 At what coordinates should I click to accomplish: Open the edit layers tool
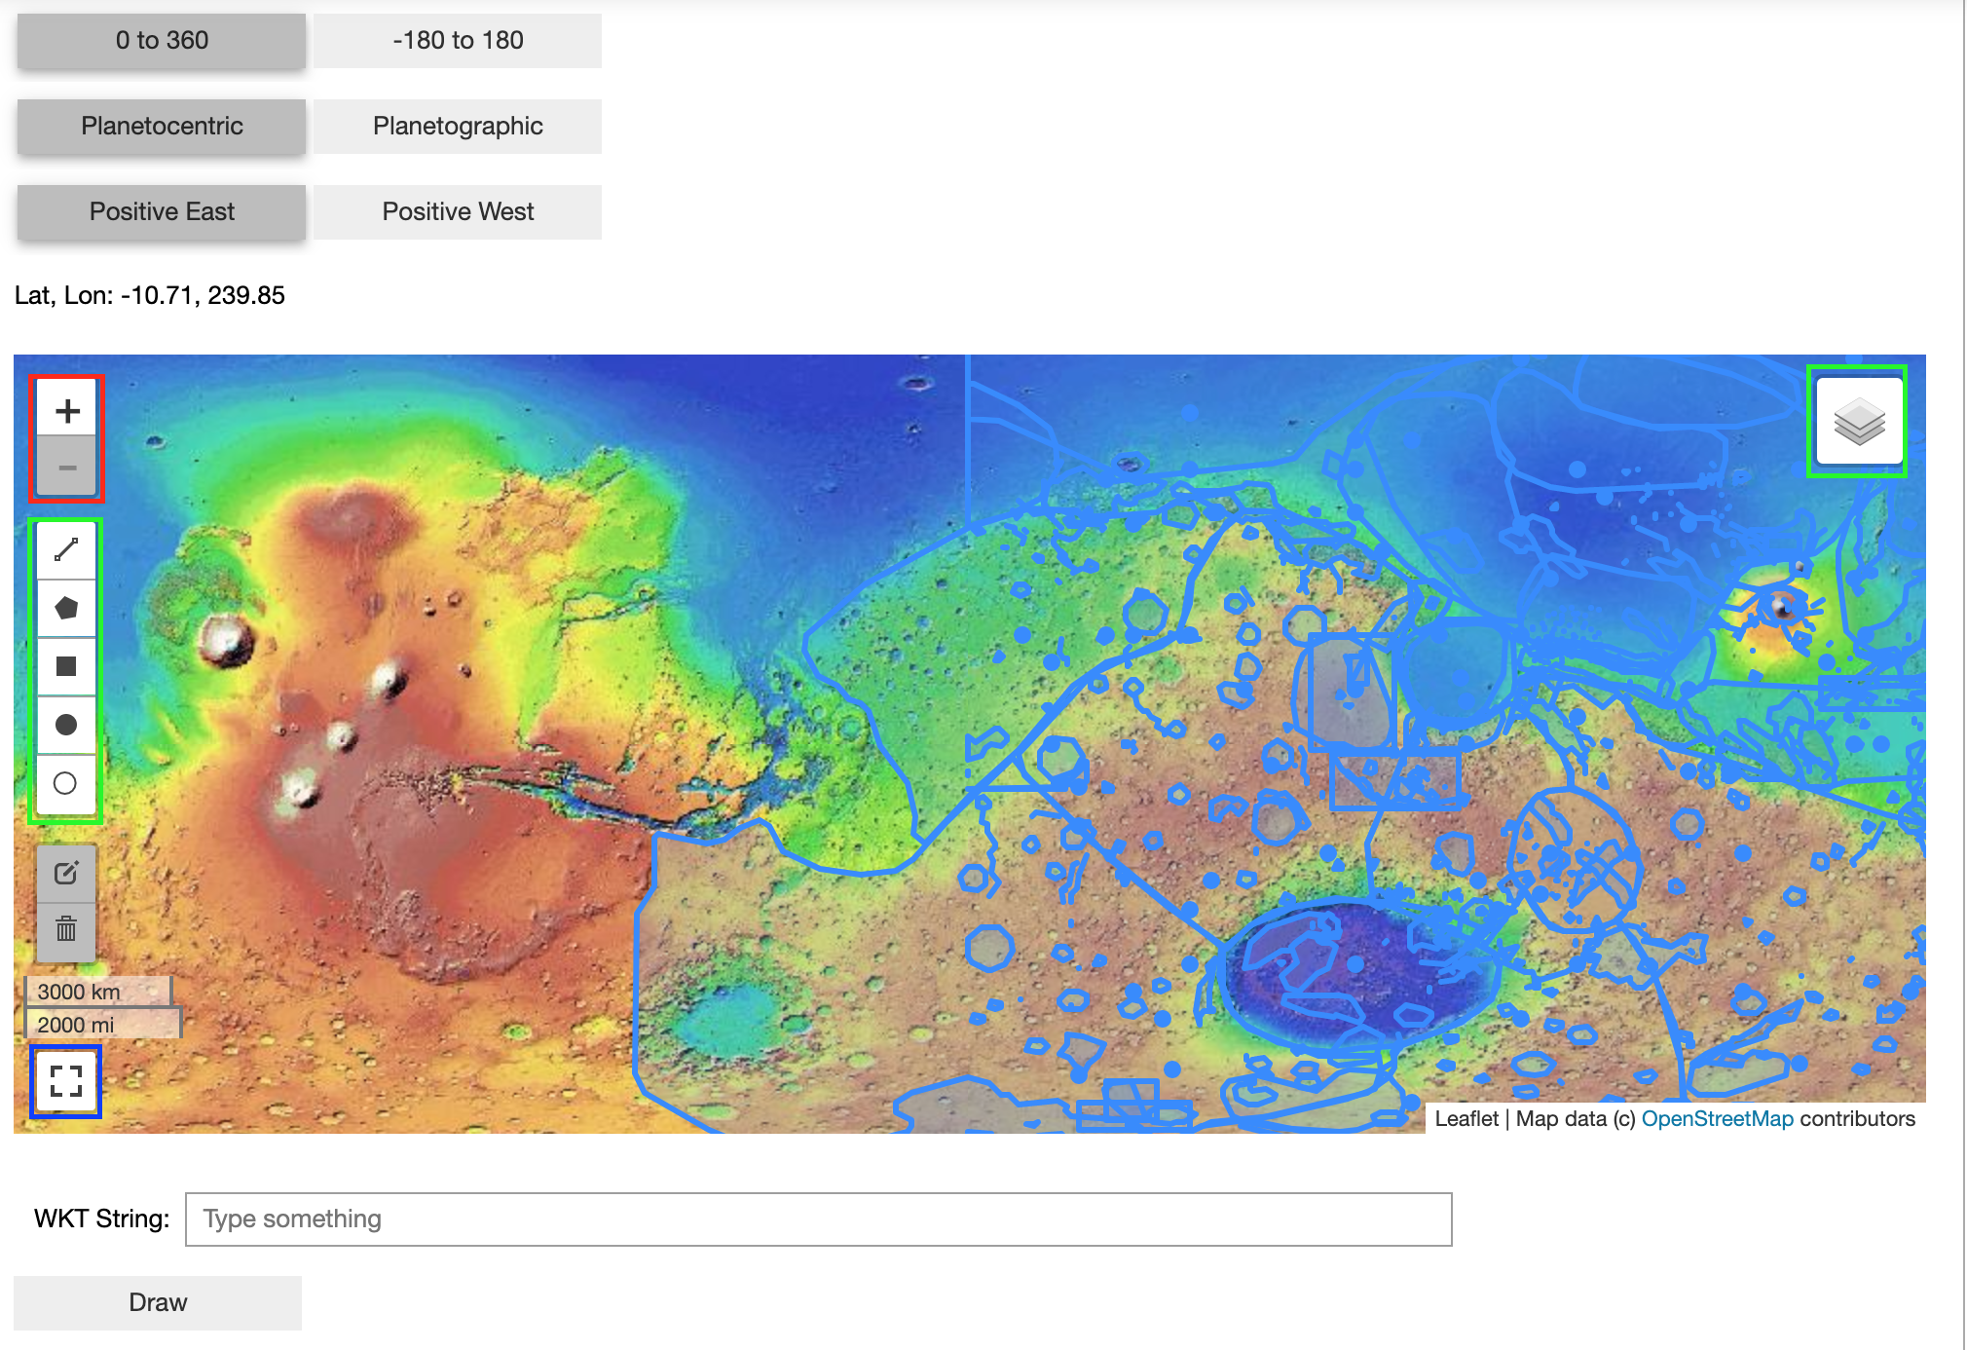coord(66,873)
